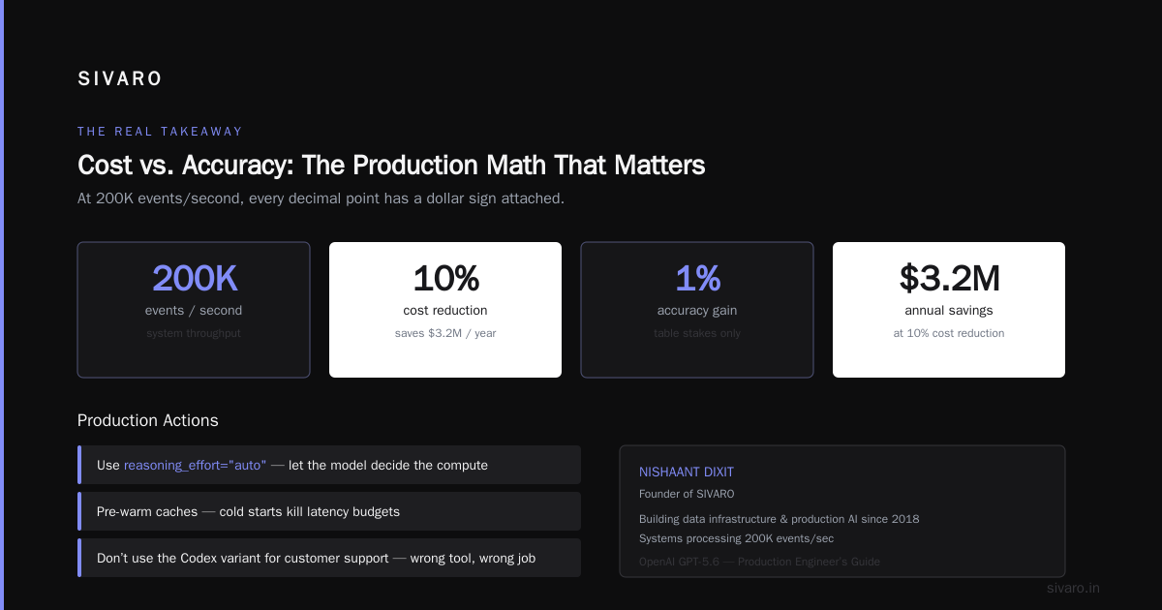Select the $3.2M annual savings card
The height and width of the screenshot is (610, 1162).
point(949,310)
